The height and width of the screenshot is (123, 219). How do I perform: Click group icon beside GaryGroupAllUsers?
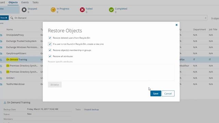pos(1,53)
